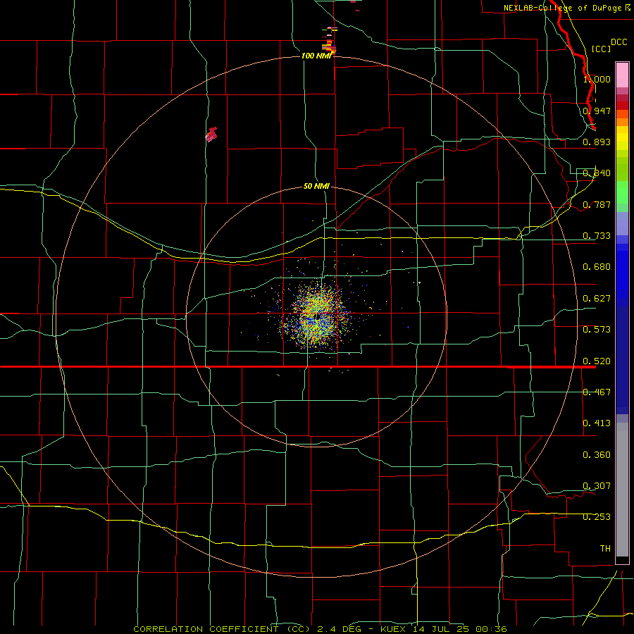The image size is (634, 634).
Task: Click the 100 NMI range ring label
Action: pos(316,56)
